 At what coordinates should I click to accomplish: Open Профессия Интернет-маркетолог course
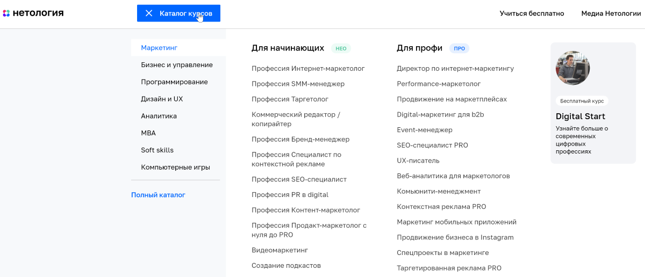[x=308, y=69]
